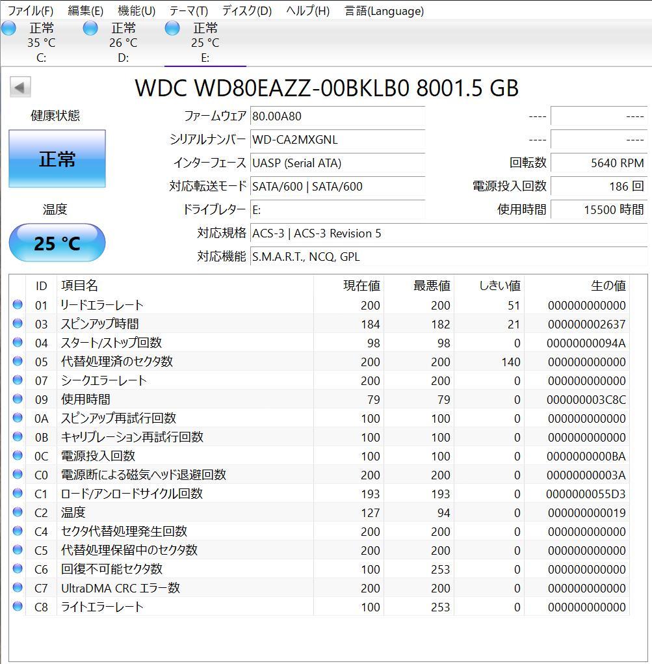The image size is (652, 664).
Task: Click the back arrow navigation icon
Action: [20, 86]
